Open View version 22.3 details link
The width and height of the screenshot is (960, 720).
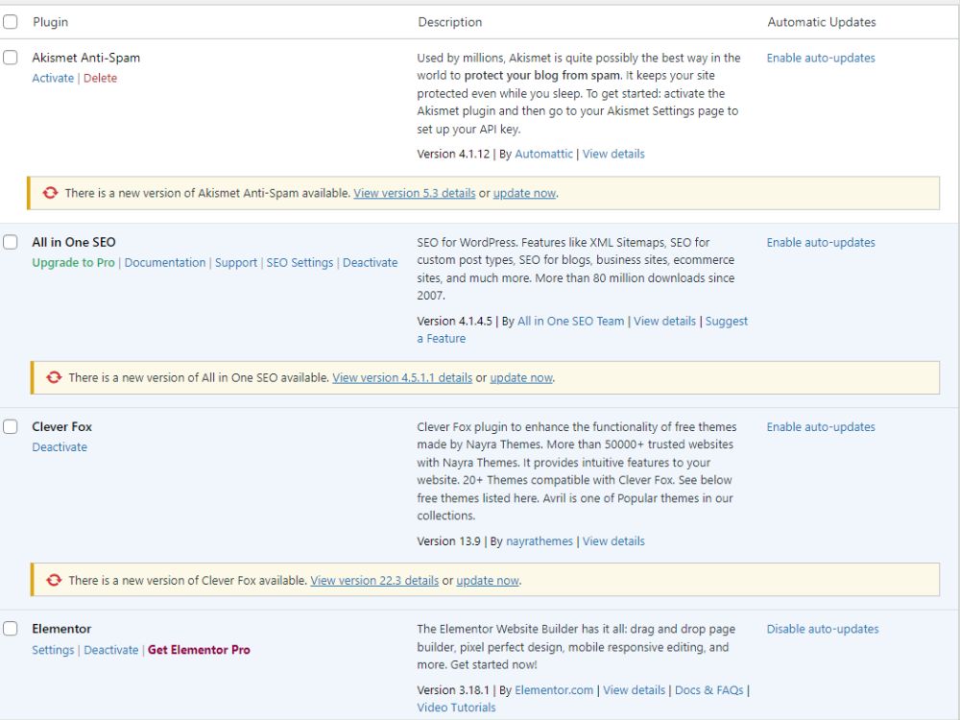click(374, 581)
